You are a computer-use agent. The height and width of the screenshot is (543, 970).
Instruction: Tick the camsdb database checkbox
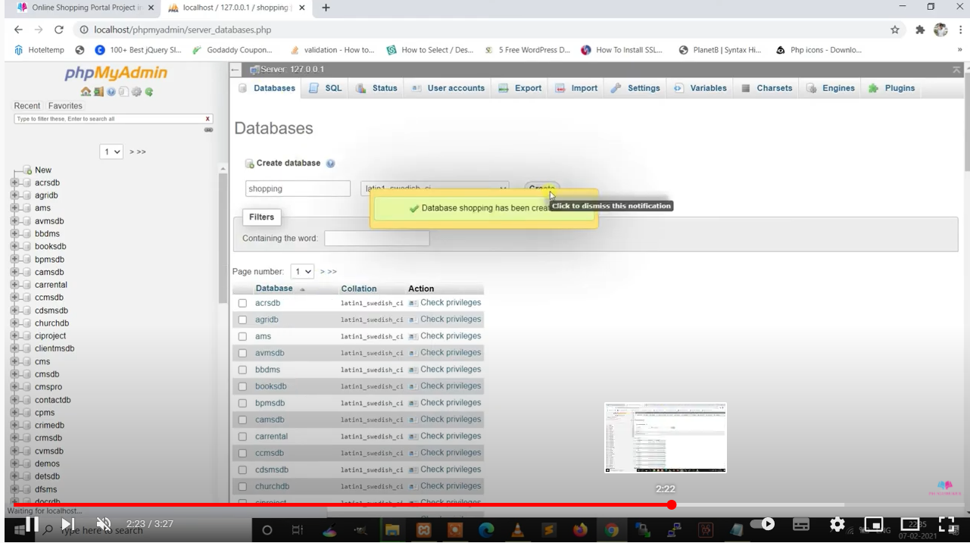(x=242, y=420)
